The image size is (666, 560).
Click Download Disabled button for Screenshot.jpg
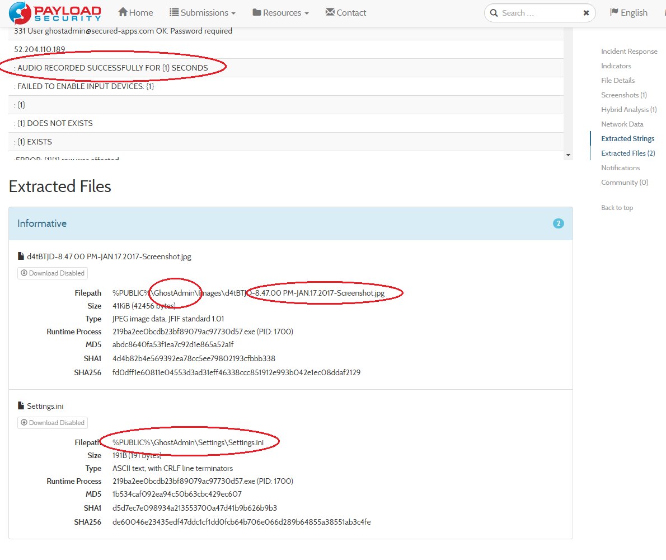click(53, 273)
